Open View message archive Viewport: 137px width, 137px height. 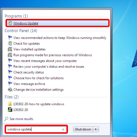tap(29, 84)
